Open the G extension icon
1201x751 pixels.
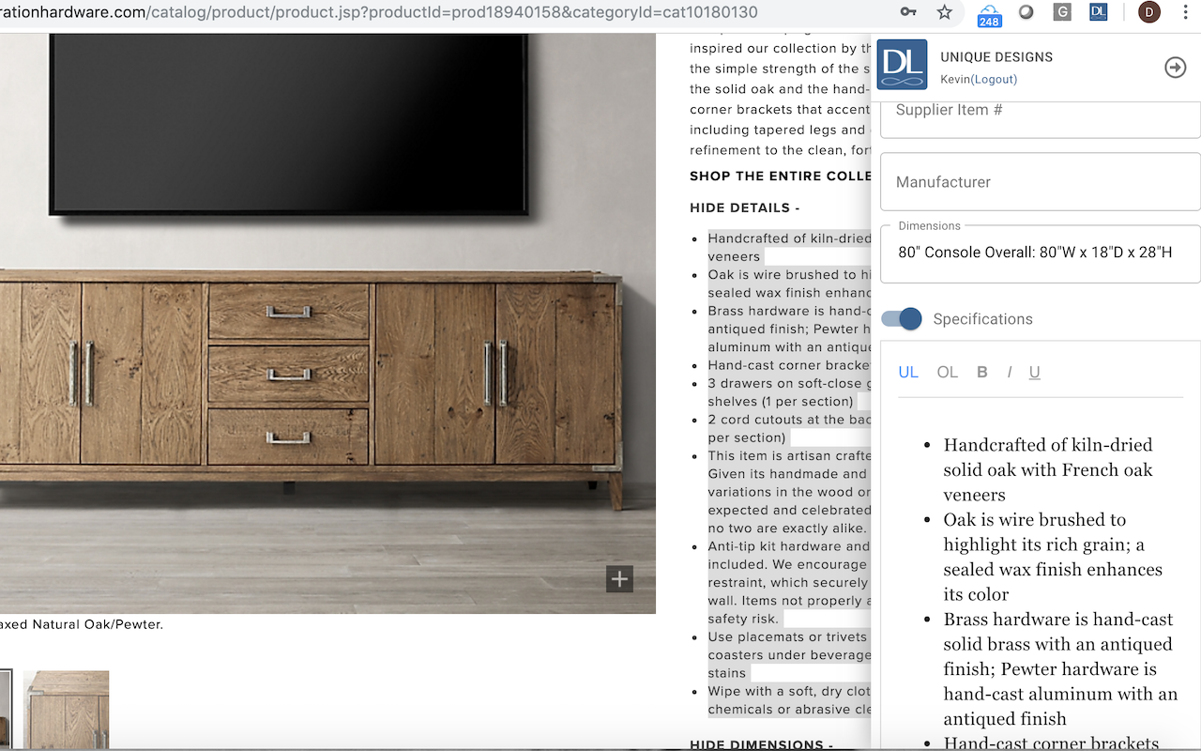pos(1062,12)
